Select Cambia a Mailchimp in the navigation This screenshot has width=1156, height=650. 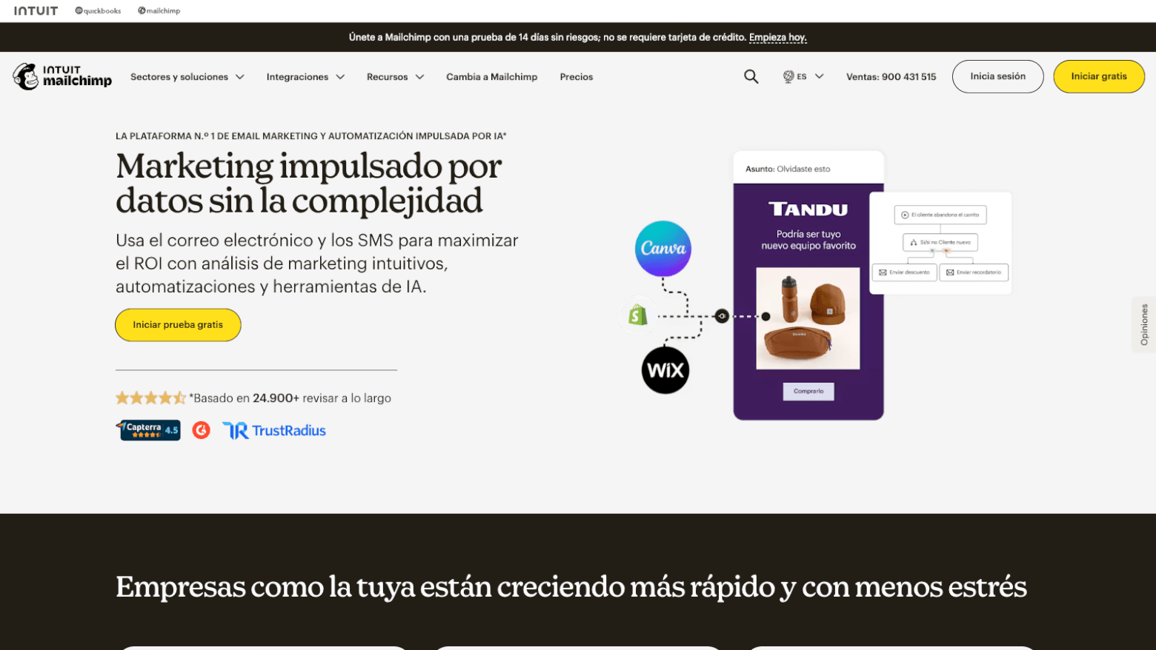[491, 76]
